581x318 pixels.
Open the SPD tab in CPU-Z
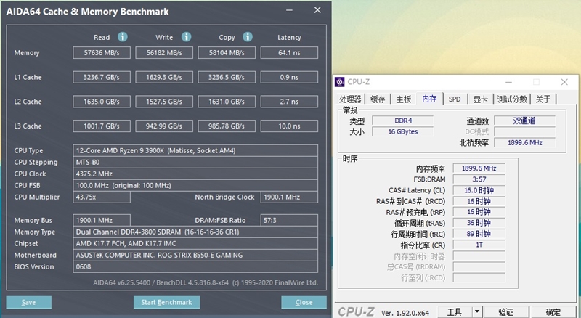point(455,99)
